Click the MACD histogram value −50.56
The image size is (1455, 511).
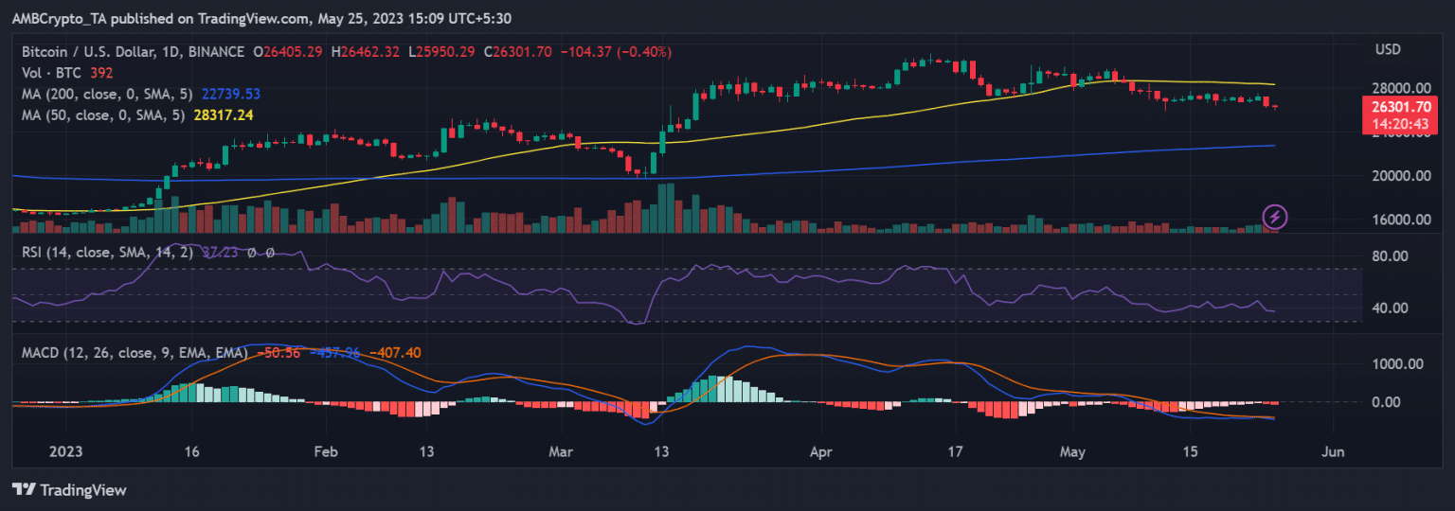coord(279,353)
